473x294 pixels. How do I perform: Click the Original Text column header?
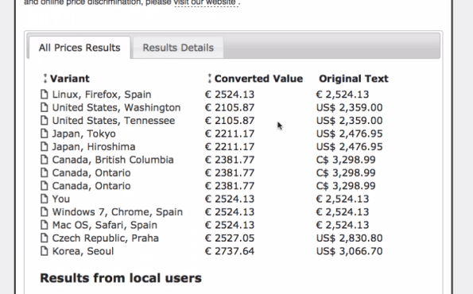[x=354, y=79]
